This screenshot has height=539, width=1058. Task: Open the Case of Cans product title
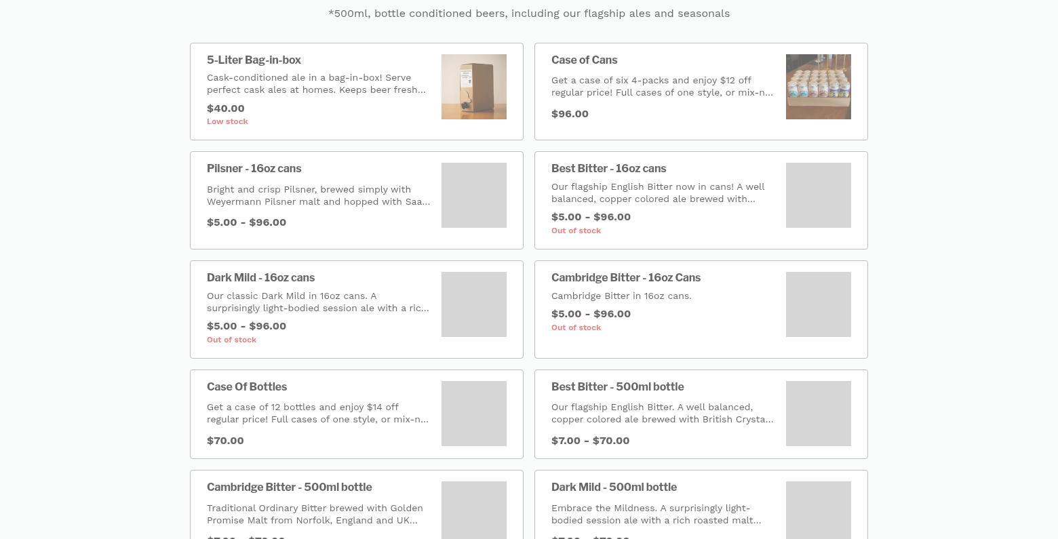coord(584,60)
